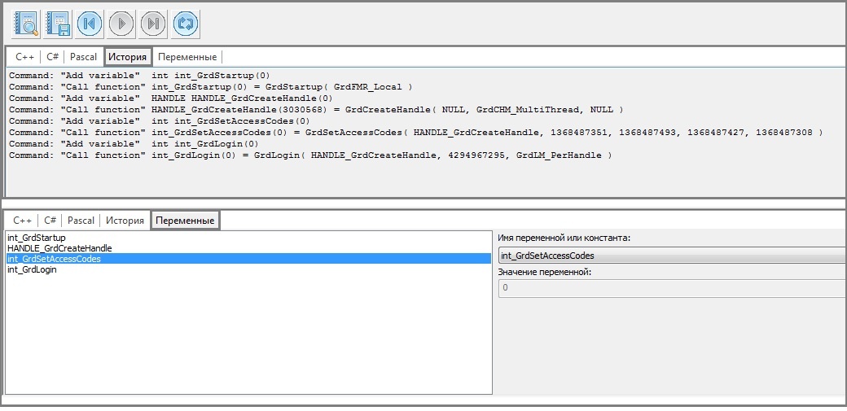Screen dimensions: 847x411
Task: Select int_GrdLogin in the variables list
Action: pos(32,269)
